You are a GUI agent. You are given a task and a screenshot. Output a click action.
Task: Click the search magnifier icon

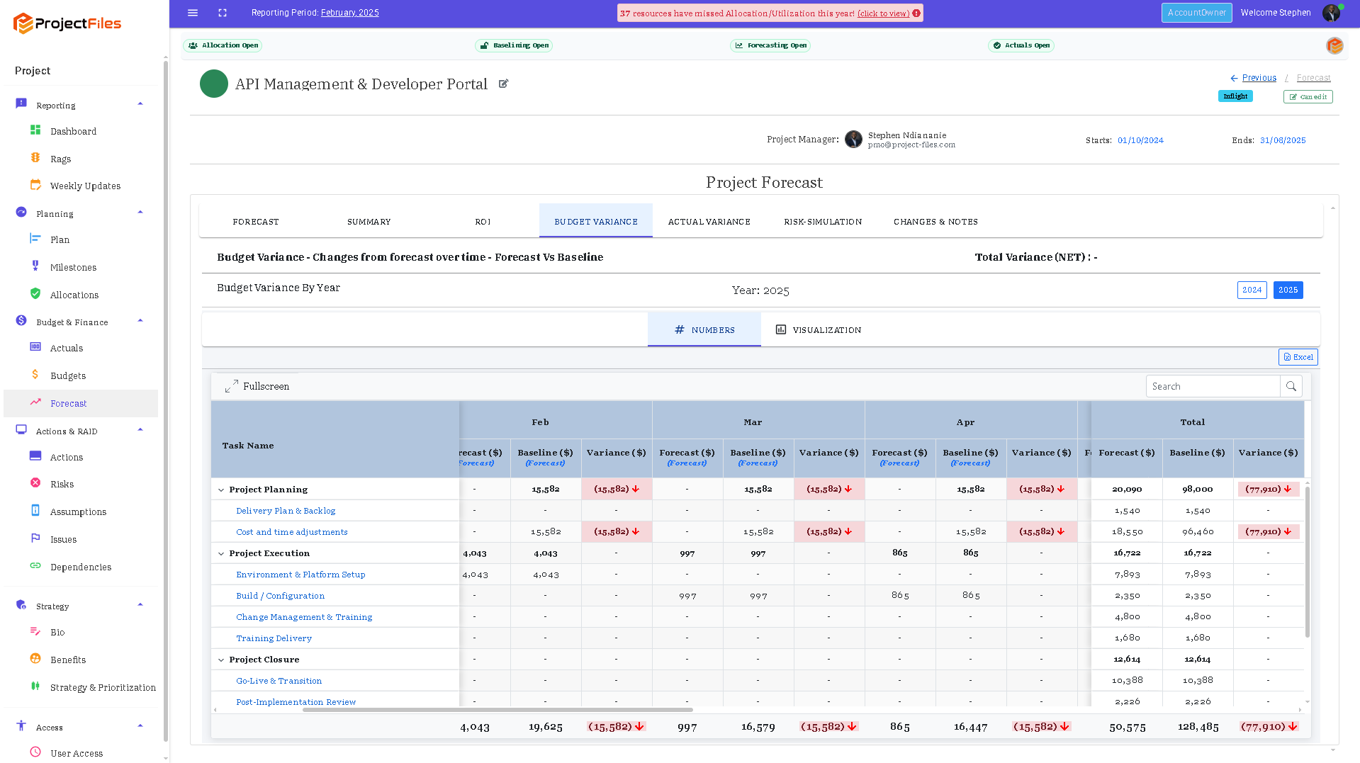tap(1291, 386)
